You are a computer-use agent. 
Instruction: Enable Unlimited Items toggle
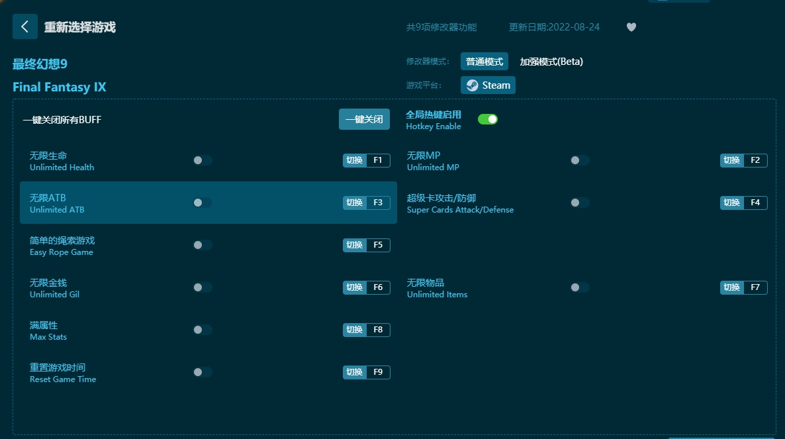(x=580, y=287)
